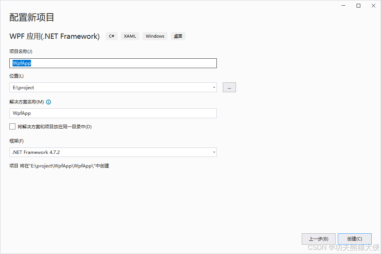Click the 位置(L) label
Viewport: 381px width, 254px height.
coord(17,76)
